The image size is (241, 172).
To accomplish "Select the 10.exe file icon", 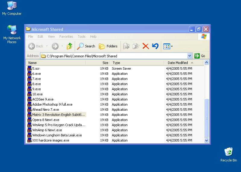I will tap(30, 94).
